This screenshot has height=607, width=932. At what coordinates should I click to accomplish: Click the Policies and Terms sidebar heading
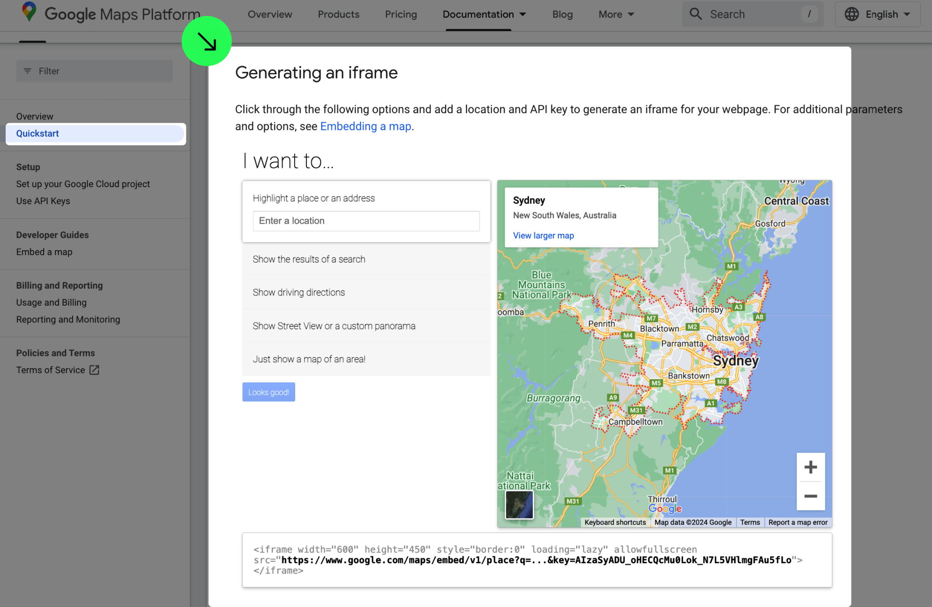(56, 353)
